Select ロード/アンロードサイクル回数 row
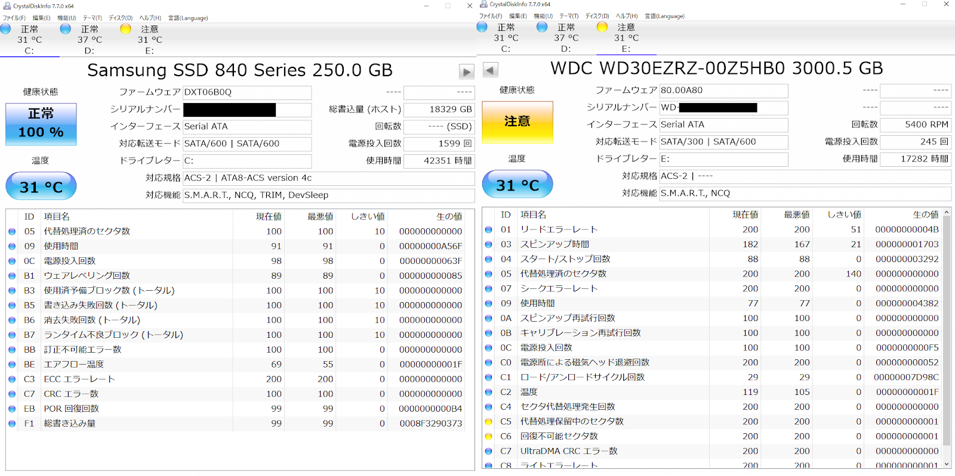 coord(712,377)
